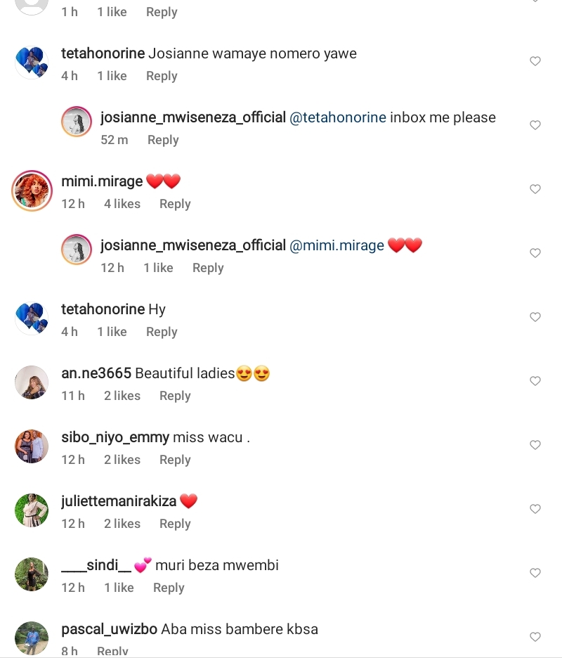Image resolution: width=562 pixels, height=658 pixels.
Task: Open an.ne3665's profile avatar
Action: (x=32, y=382)
